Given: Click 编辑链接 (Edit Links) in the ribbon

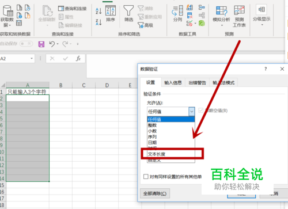Looking at the screenshot, I should 70,25.
